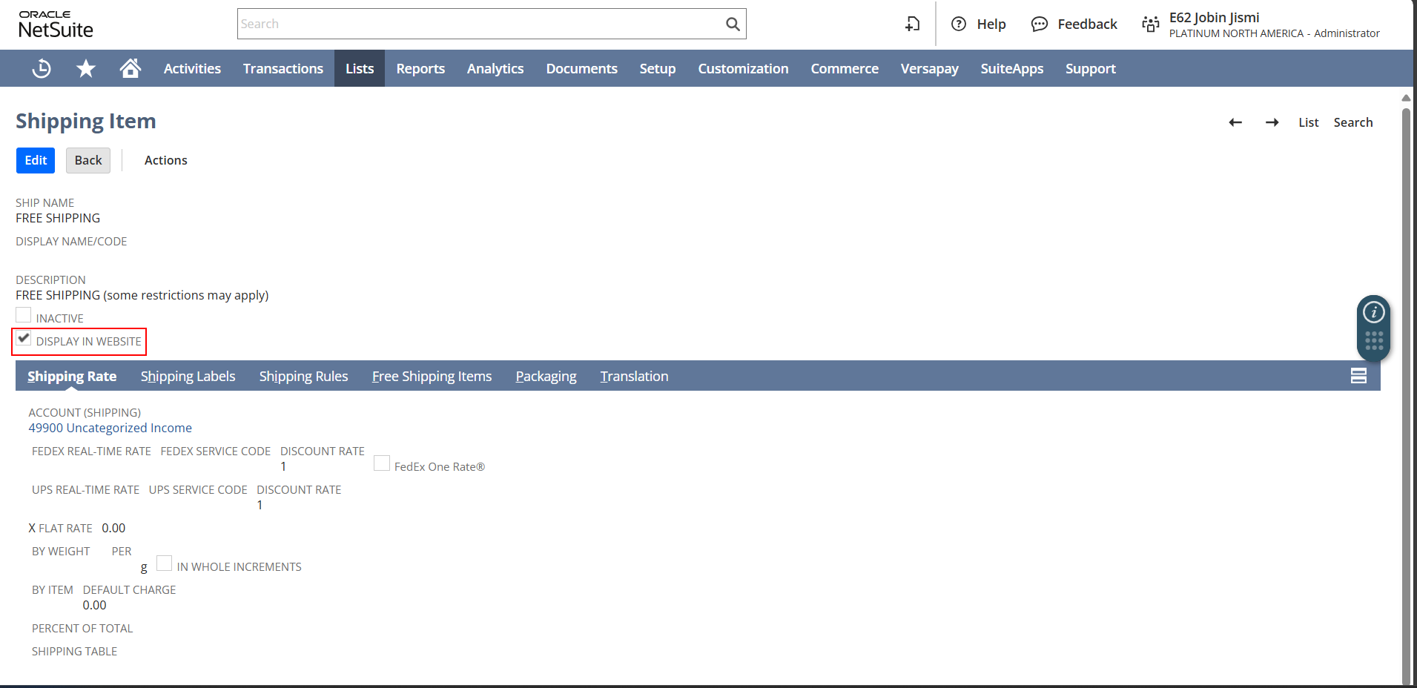Screen dimensions: 1417x688
Task: Go to the Home icon
Action: click(131, 69)
